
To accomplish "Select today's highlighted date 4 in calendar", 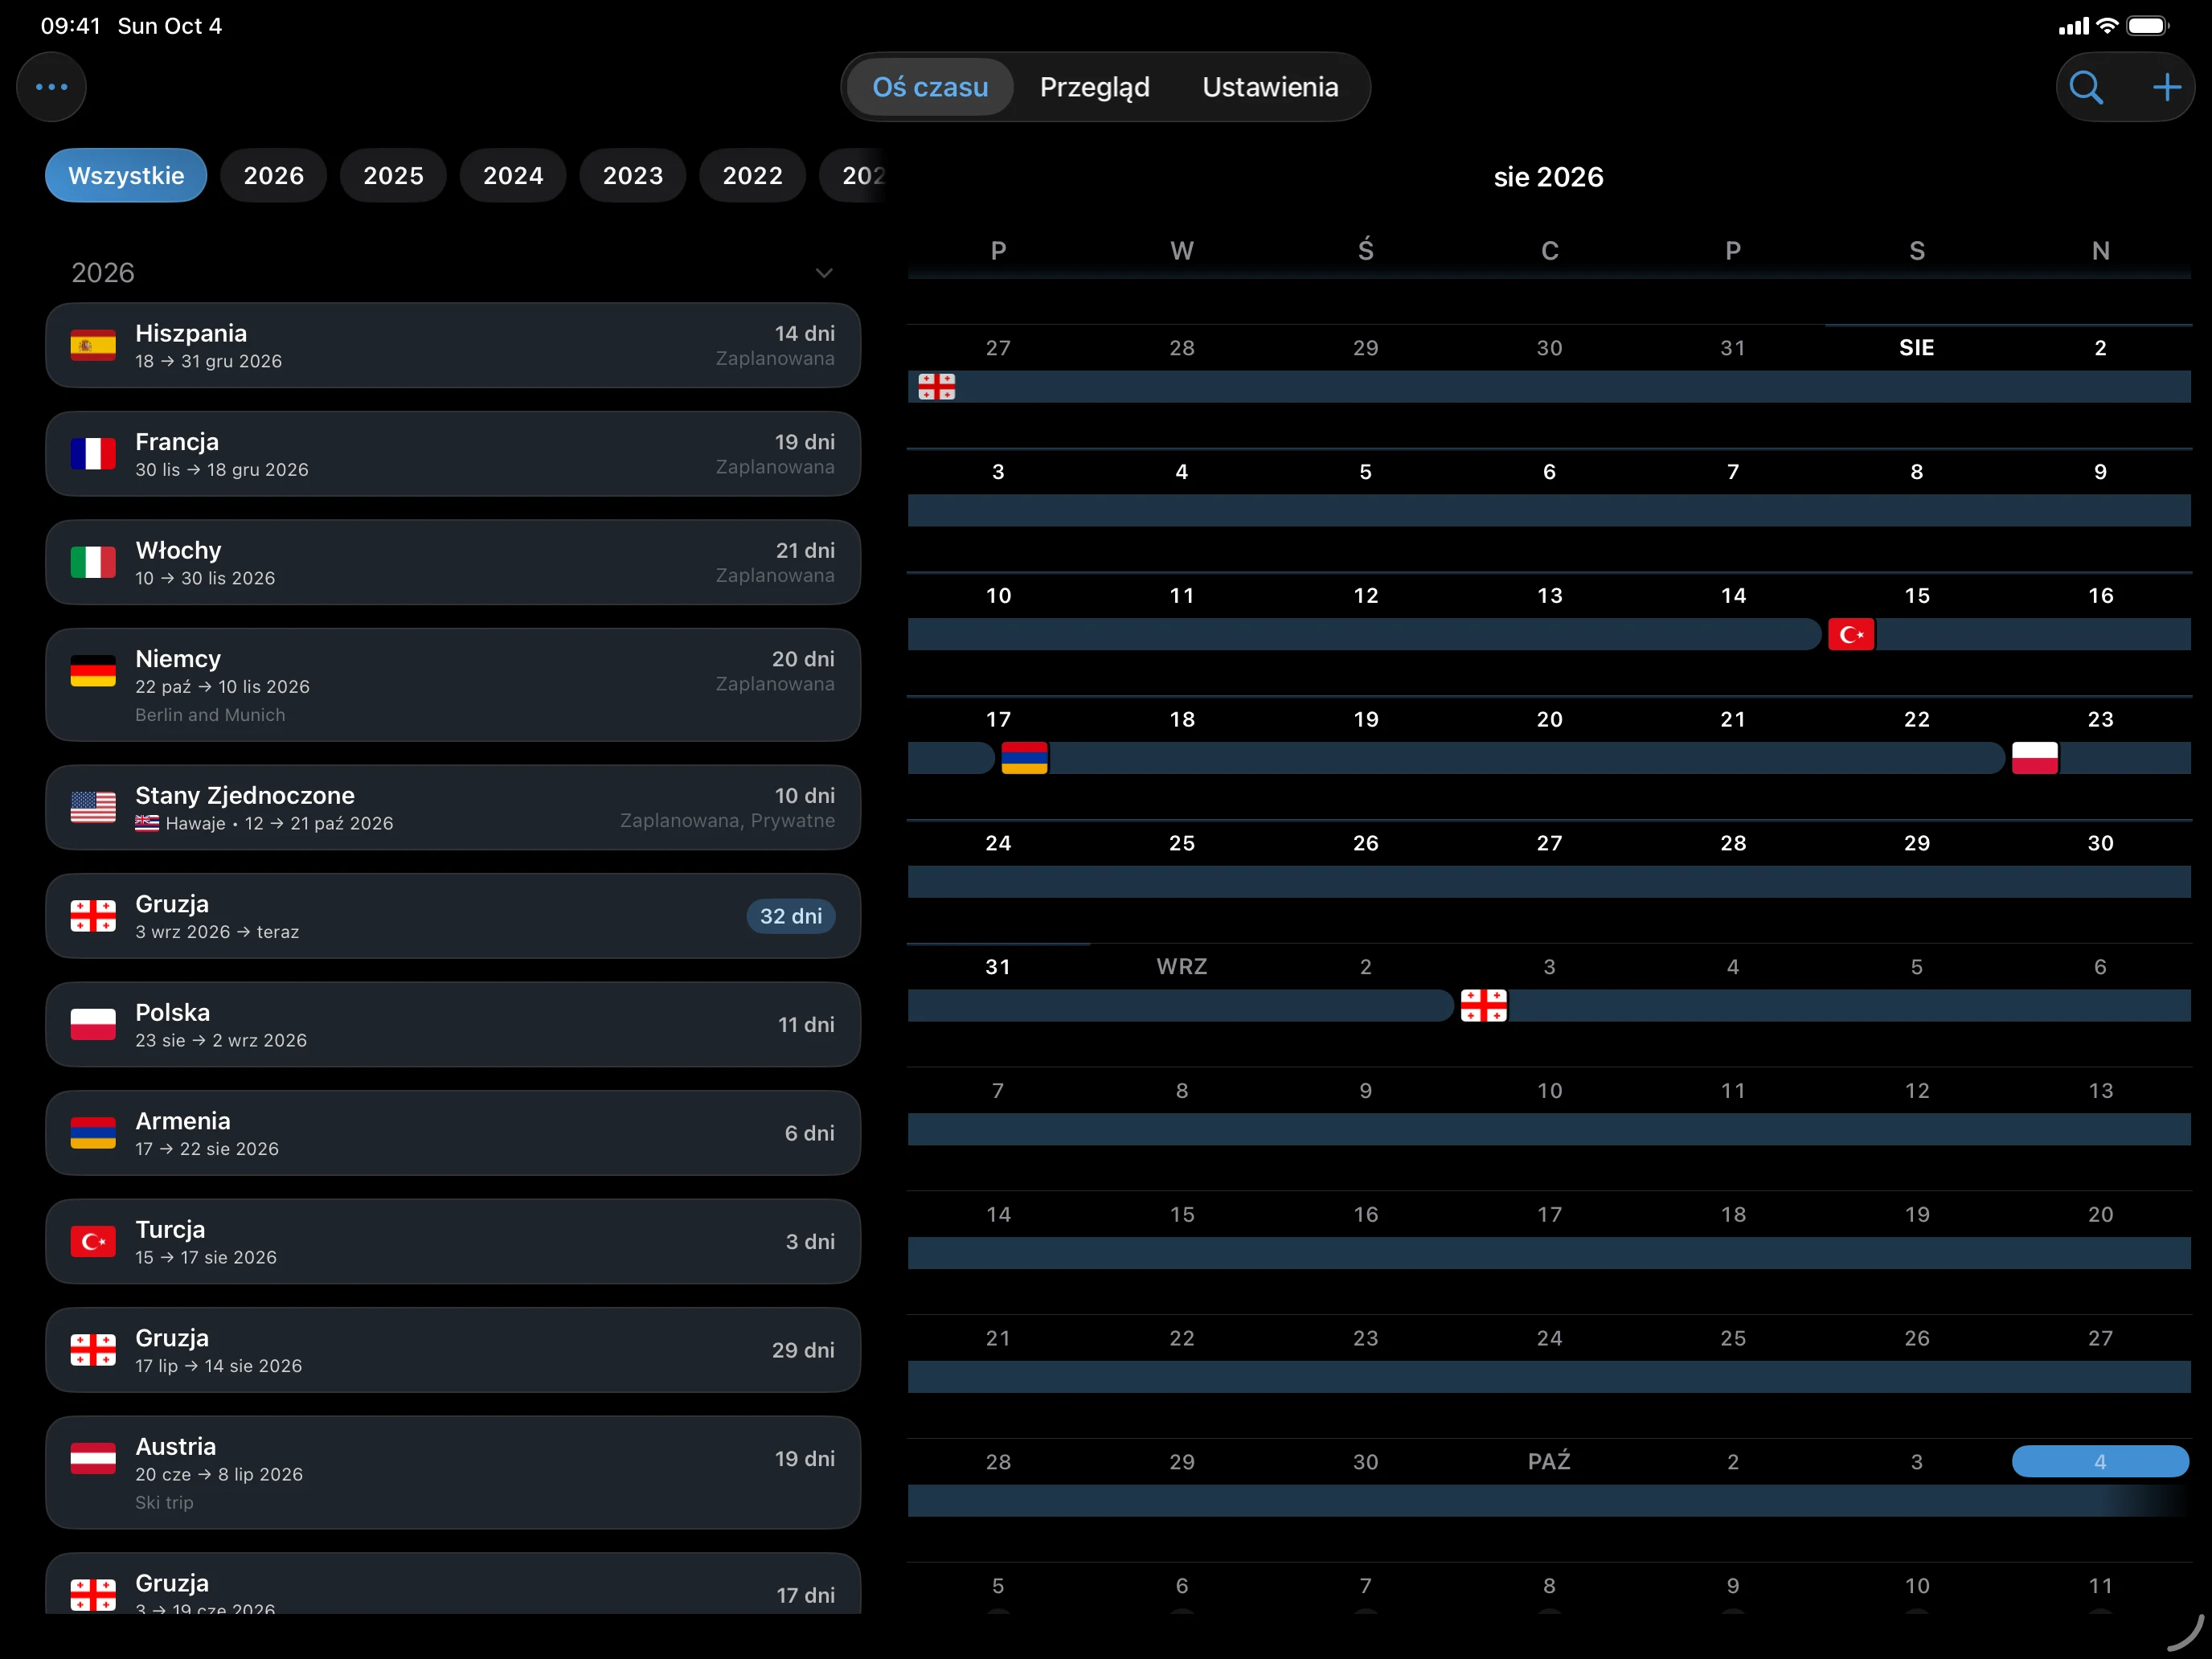I will (2100, 1461).
